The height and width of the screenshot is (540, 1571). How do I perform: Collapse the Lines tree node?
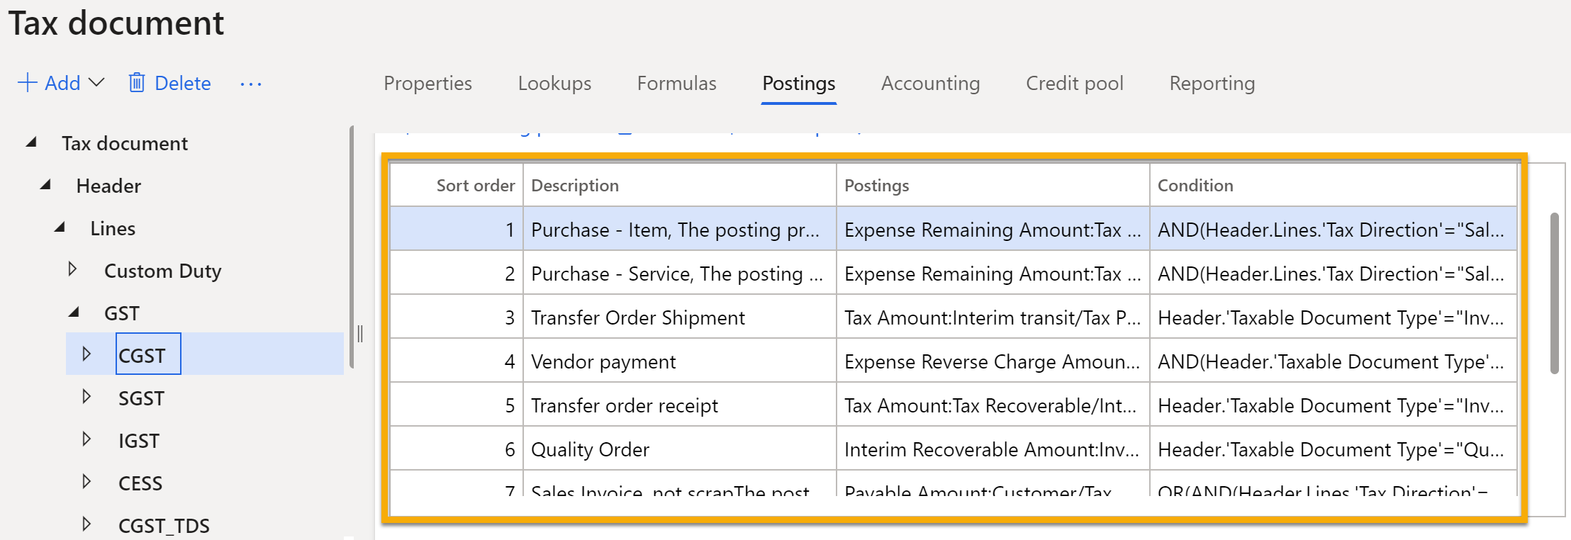coord(60,227)
